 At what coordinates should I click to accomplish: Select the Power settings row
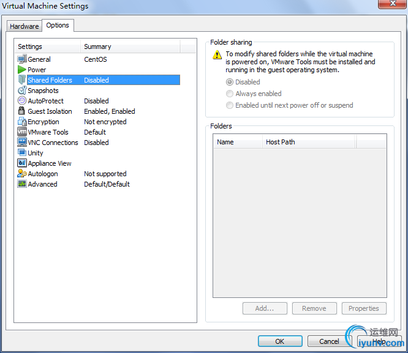(x=99, y=70)
